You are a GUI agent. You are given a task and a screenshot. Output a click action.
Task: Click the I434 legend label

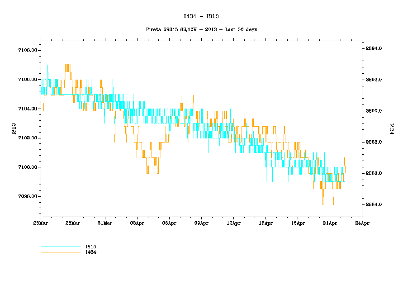coord(91,252)
